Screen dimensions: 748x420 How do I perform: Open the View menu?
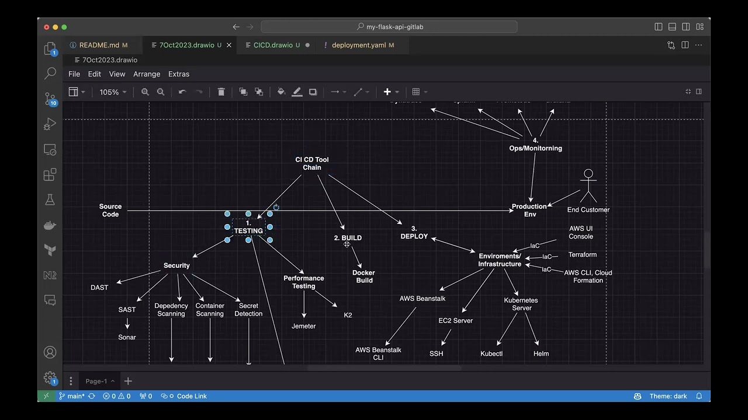[x=117, y=74]
